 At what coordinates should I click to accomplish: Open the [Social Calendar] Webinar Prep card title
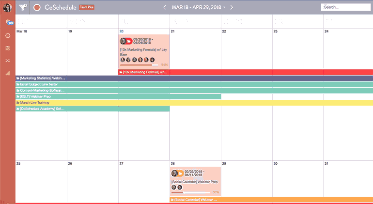coord(194,182)
